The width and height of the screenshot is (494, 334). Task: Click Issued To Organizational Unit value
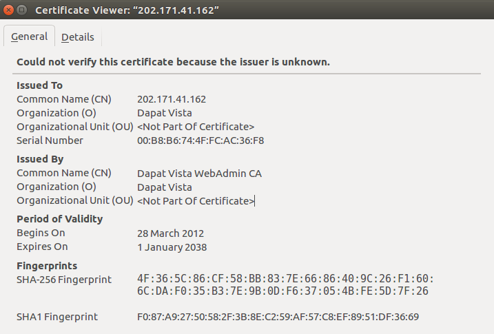(196, 127)
